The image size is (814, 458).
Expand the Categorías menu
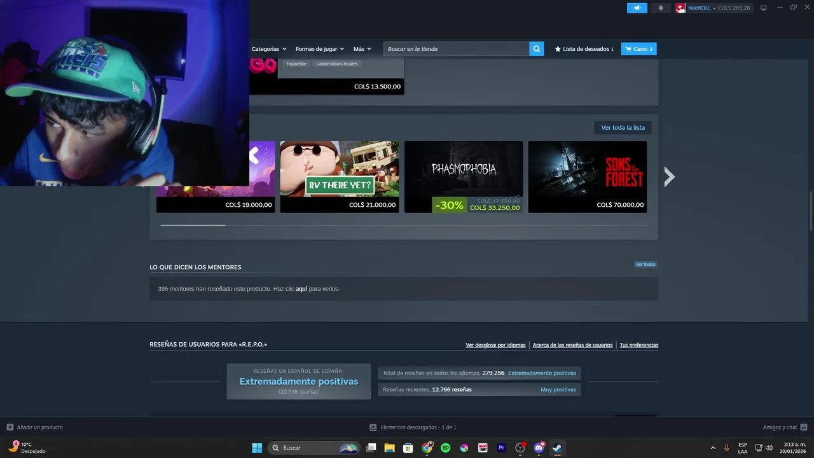269,49
